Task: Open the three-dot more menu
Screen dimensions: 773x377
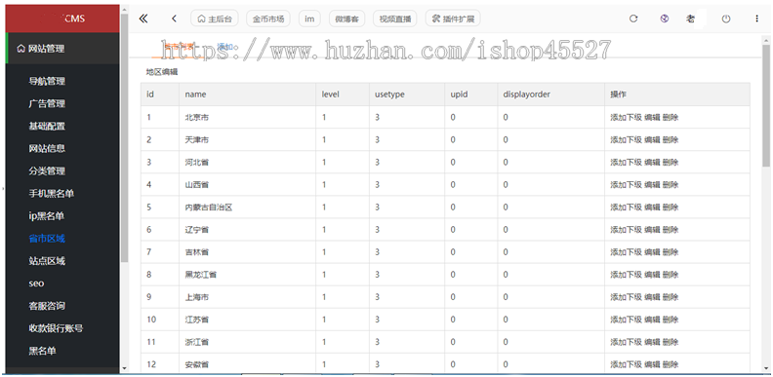Action: [x=756, y=19]
